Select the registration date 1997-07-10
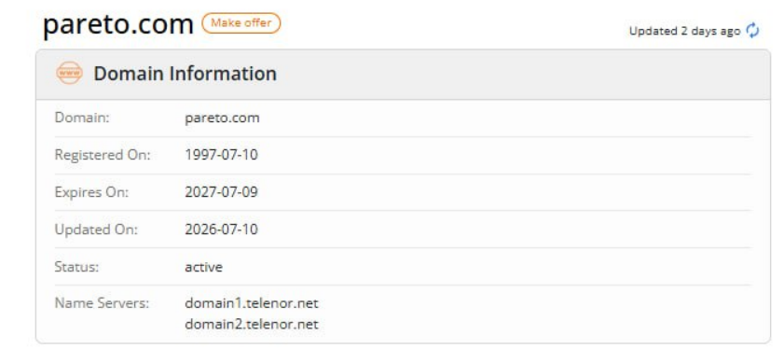The width and height of the screenshot is (784, 348). coord(222,155)
